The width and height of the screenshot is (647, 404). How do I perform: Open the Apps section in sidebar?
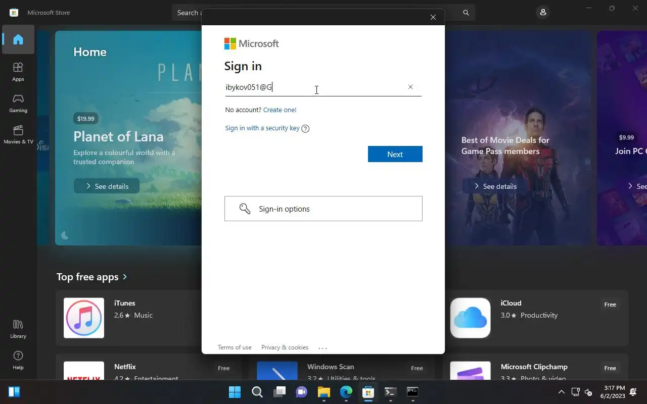[18, 72]
